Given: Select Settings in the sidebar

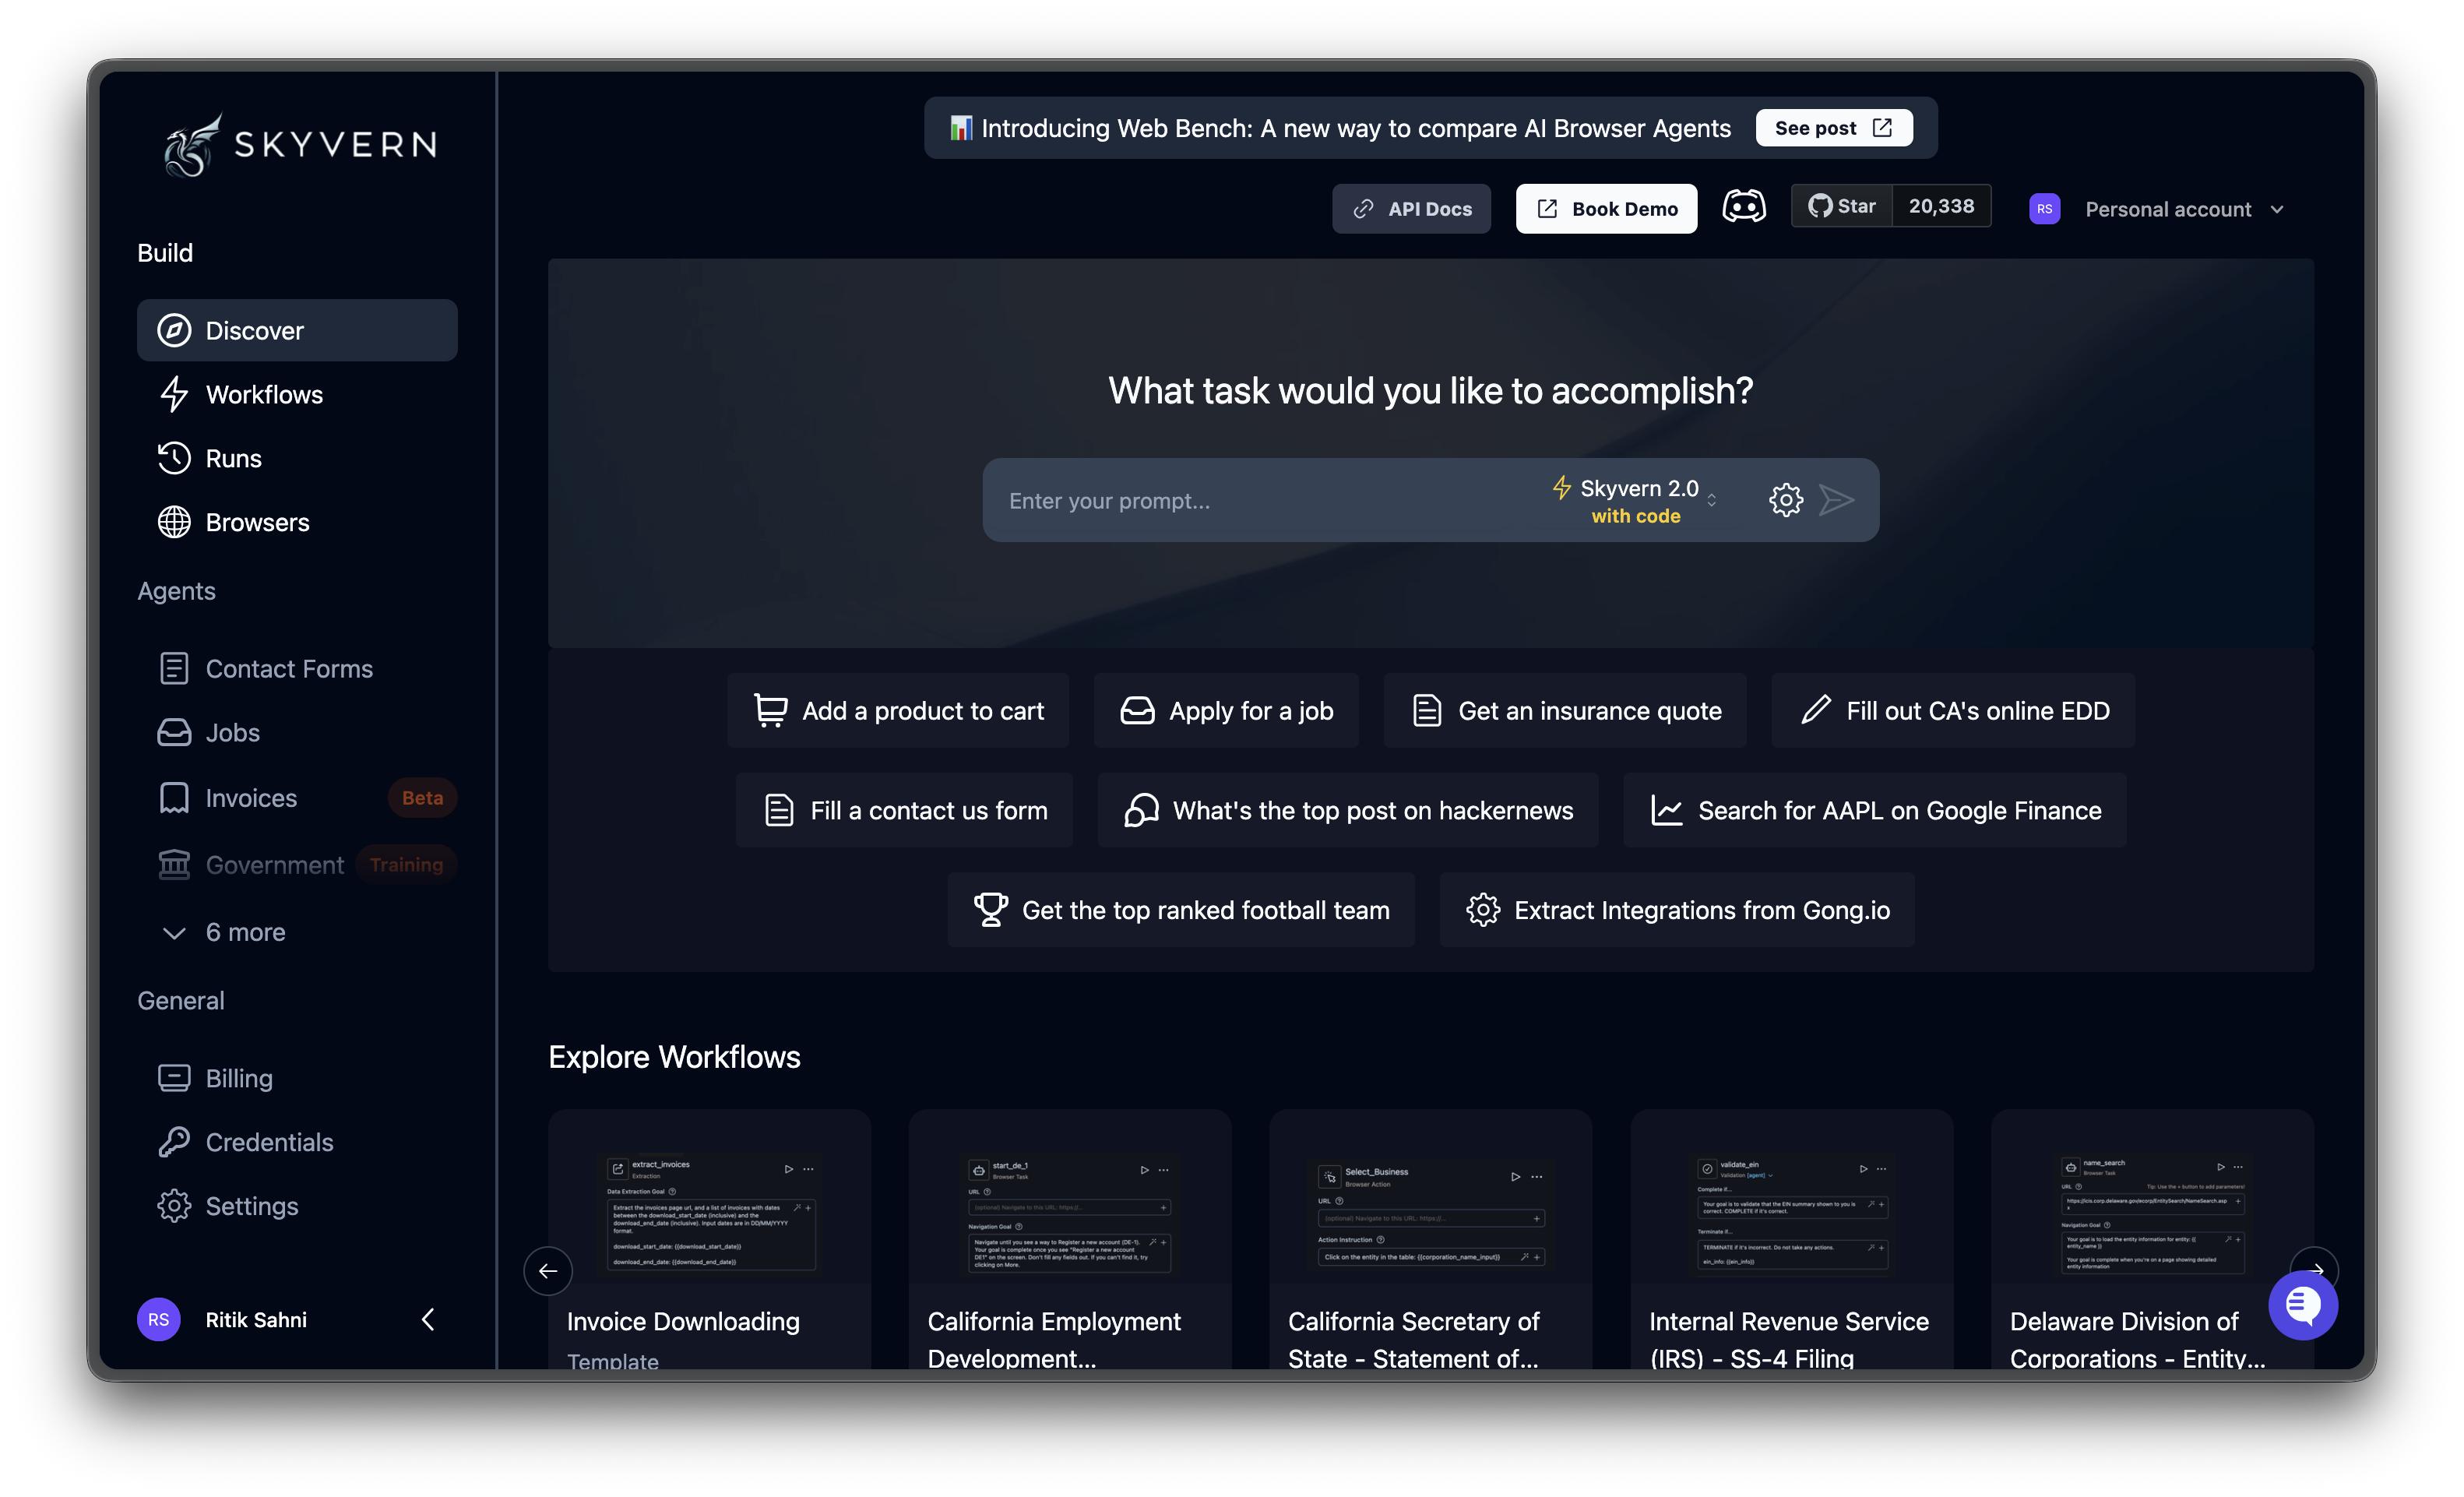Looking at the screenshot, I should pos(251,1205).
